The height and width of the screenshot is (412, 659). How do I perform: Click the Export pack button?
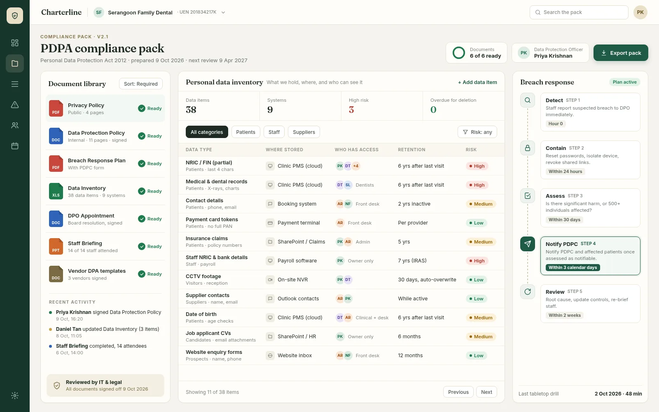pos(621,53)
